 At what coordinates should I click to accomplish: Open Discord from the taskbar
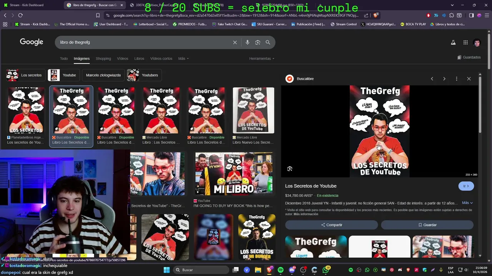pyautogui.click(x=292, y=270)
